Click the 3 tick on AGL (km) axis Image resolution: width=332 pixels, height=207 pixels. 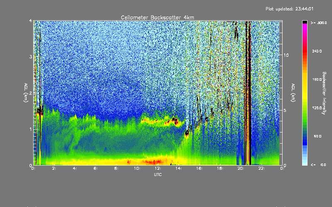[31, 57]
